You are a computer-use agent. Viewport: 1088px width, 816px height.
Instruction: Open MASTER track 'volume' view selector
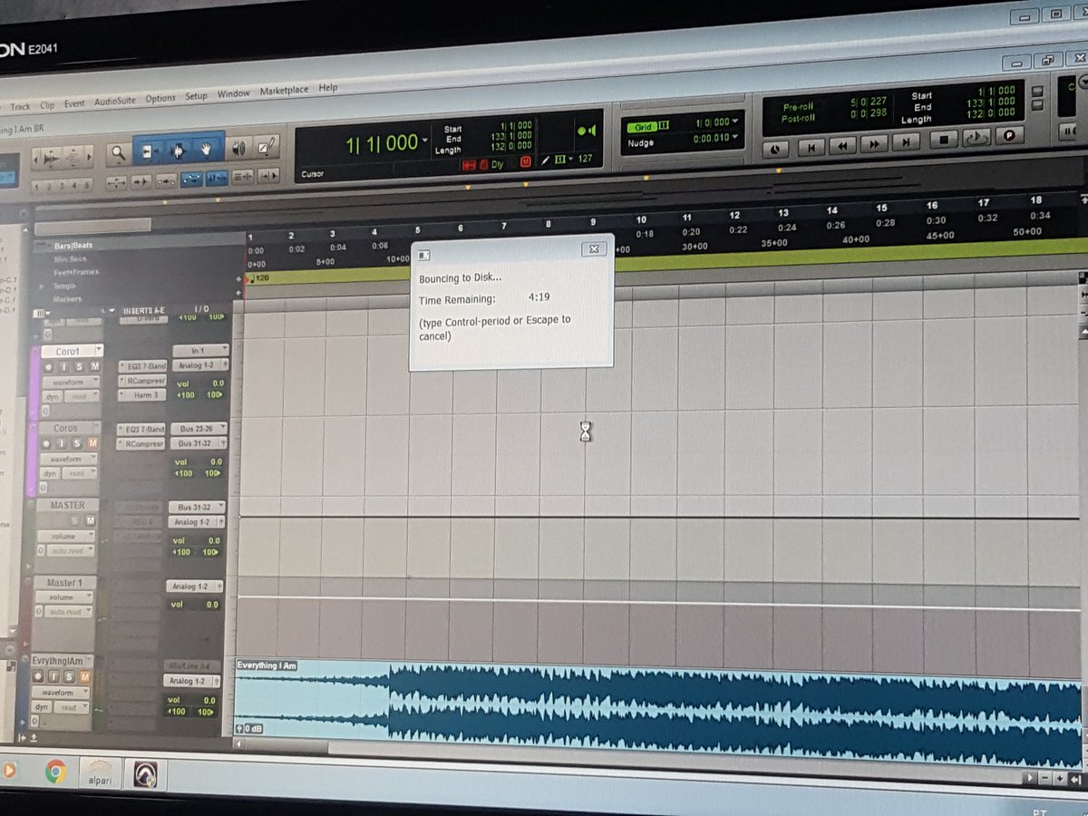(66, 537)
